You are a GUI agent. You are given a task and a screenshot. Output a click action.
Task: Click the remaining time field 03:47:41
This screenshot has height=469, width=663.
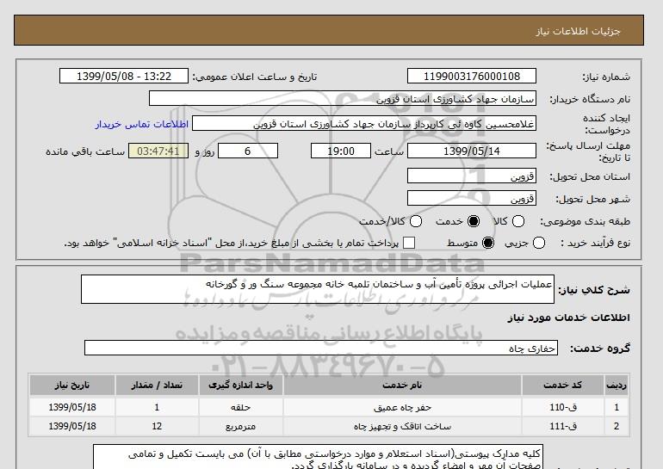(158, 151)
